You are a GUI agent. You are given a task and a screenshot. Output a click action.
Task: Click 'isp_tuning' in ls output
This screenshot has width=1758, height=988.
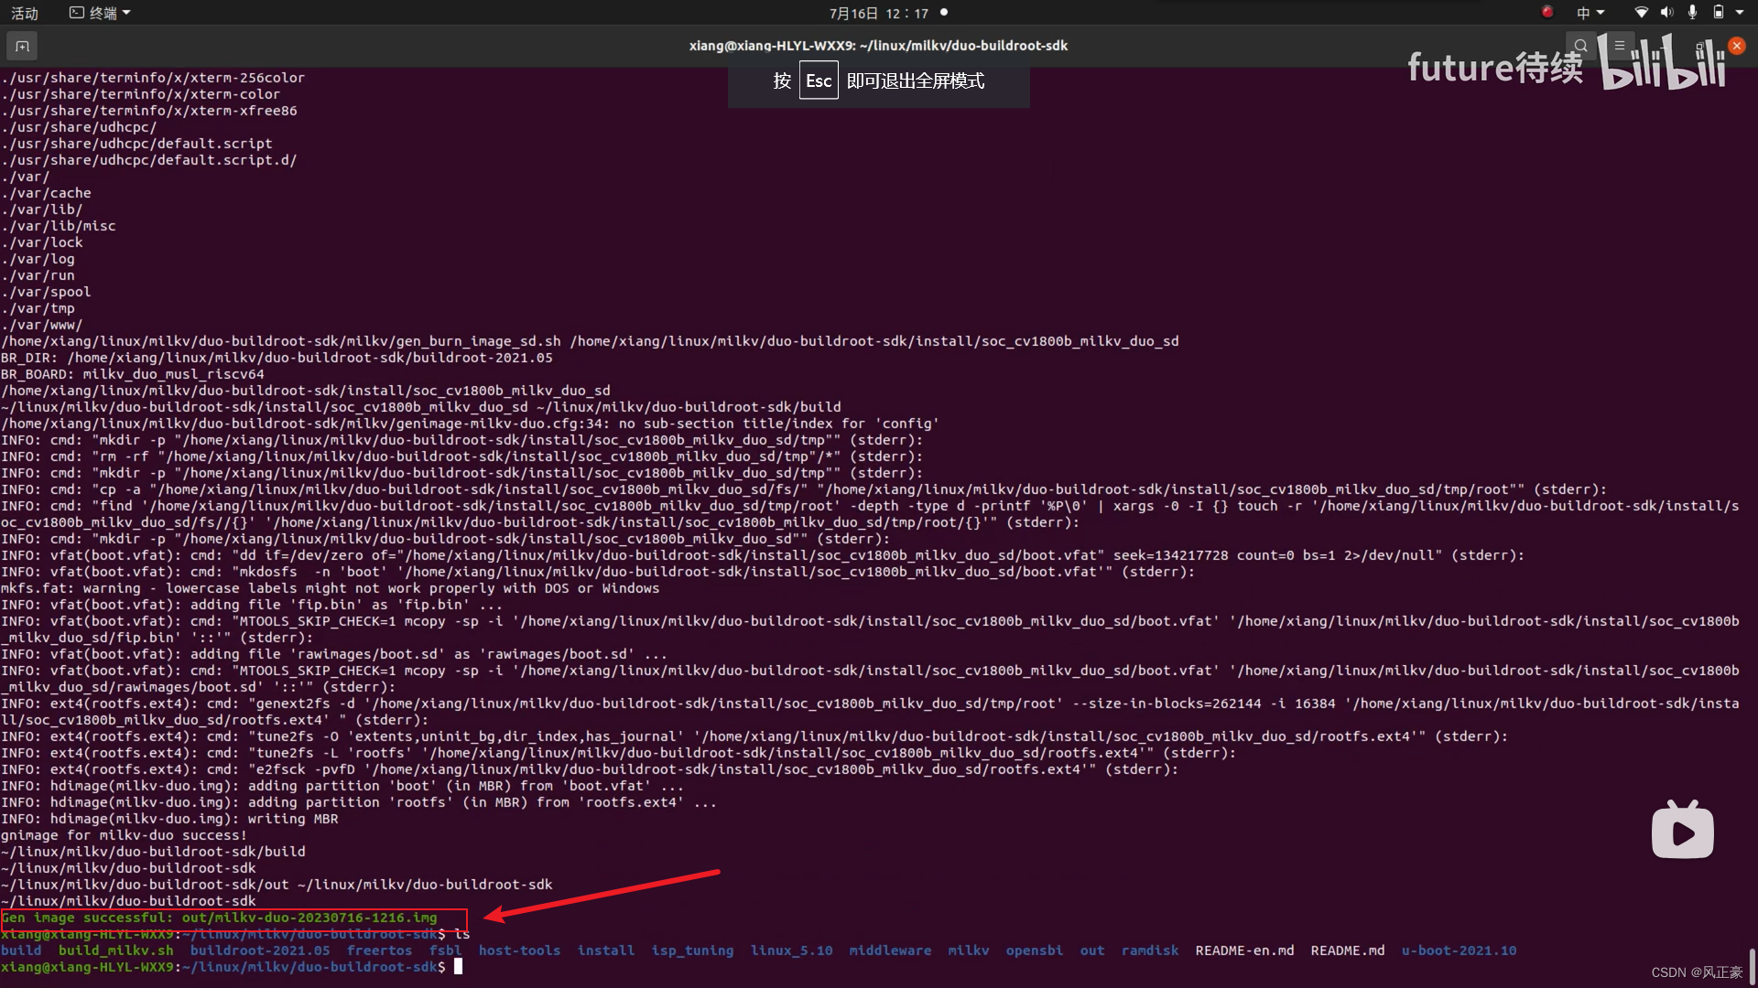pos(692,950)
